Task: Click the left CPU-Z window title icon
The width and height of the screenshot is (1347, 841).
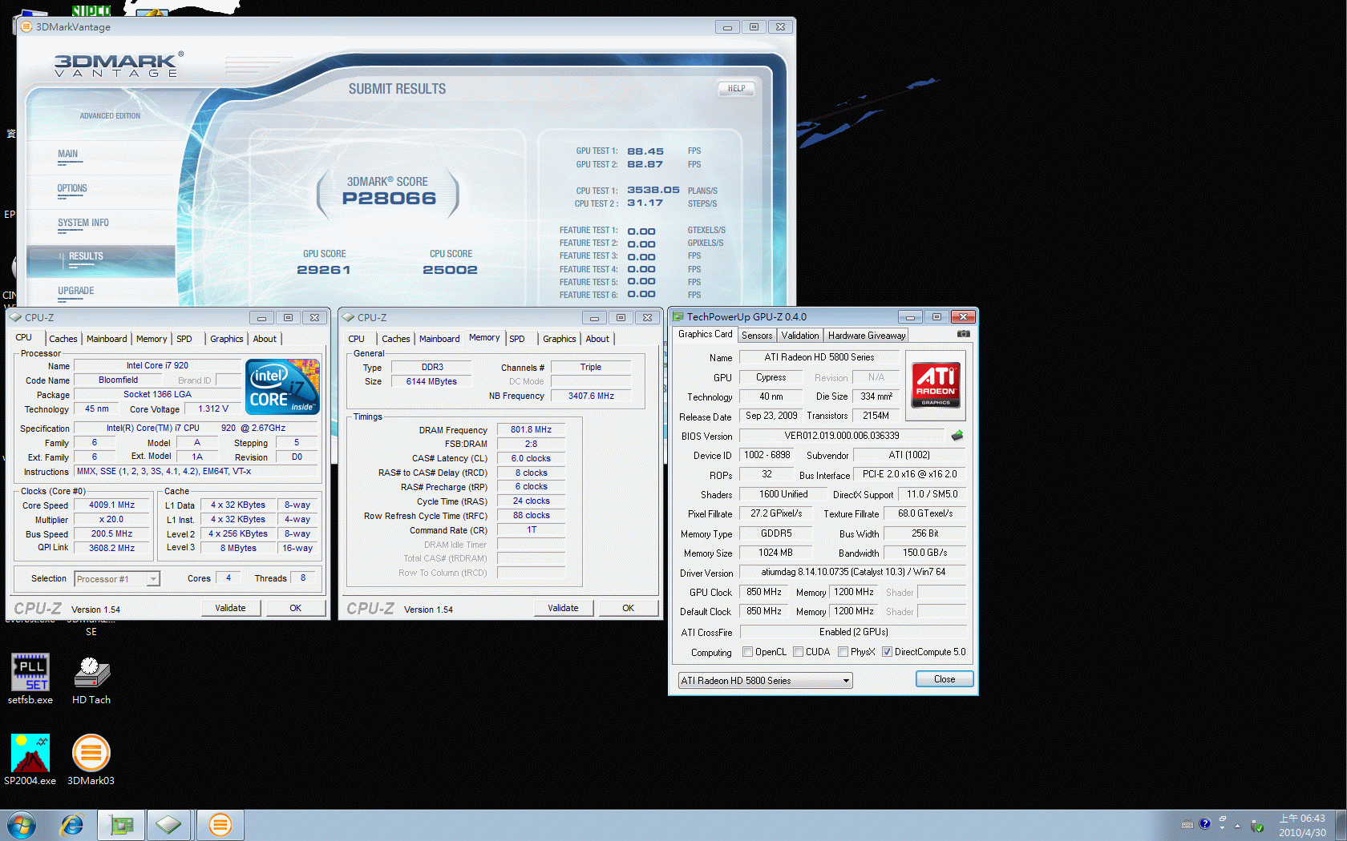Action: point(15,317)
